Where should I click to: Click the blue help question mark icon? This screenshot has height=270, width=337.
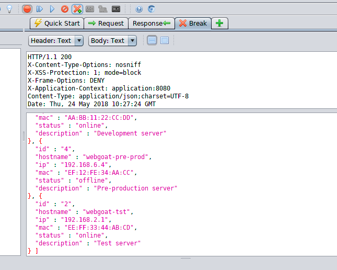pyautogui.click(x=139, y=9)
